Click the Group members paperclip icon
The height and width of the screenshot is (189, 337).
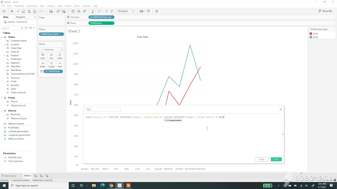[x=100, y=11]
